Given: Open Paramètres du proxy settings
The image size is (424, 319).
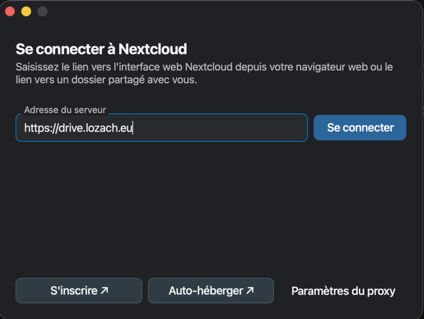Looking at the screenshot, I should coord(343,291).
